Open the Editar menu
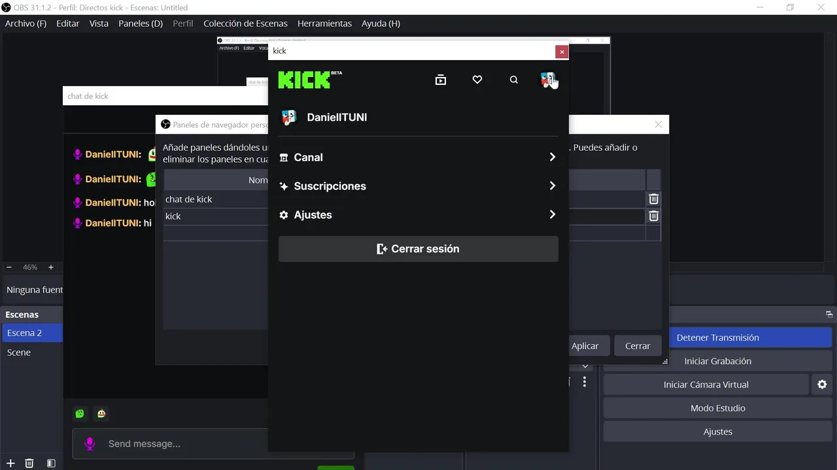 (x=68, y=23)
